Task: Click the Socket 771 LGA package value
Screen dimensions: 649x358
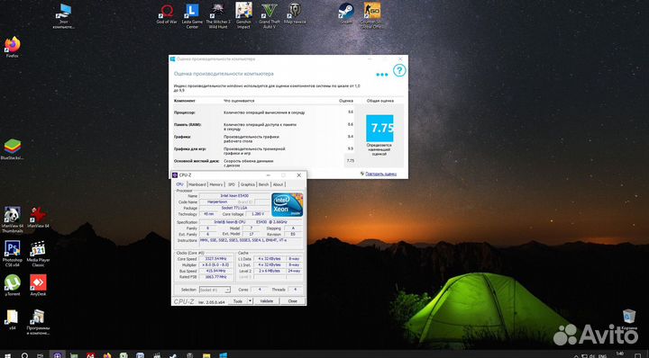Action: click(x=234, y=208)
